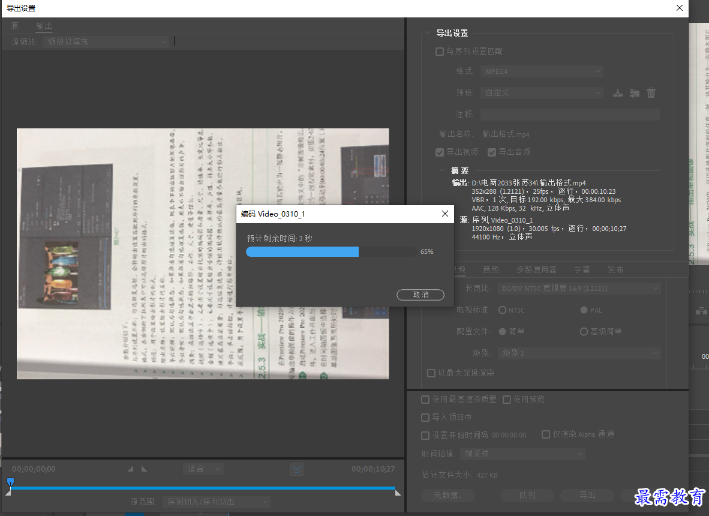Viewport: 709px width, 516px height.
Task: Click the 取消 button to cancel encoding
Action: [420, 295]
